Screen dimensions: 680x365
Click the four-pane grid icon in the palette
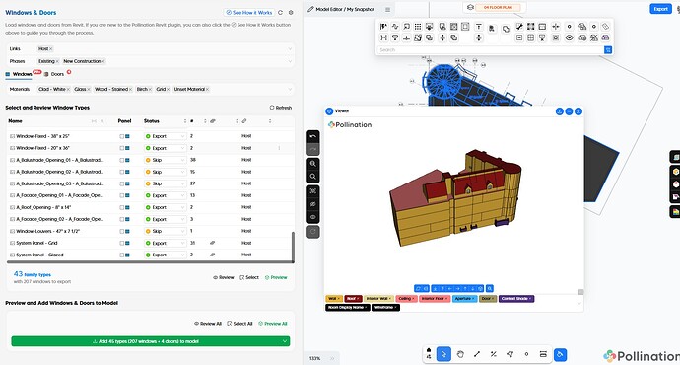tap(530, 37)
